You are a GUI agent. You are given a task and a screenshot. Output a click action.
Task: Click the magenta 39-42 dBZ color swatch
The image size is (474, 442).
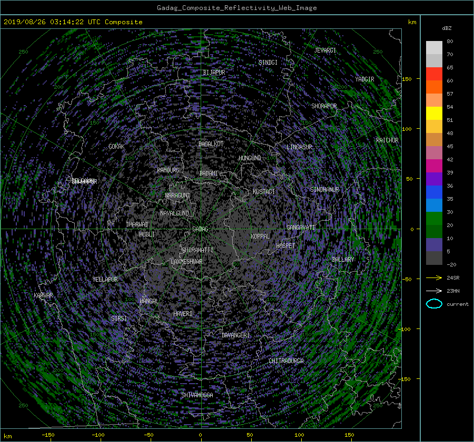tap(434, 166)
